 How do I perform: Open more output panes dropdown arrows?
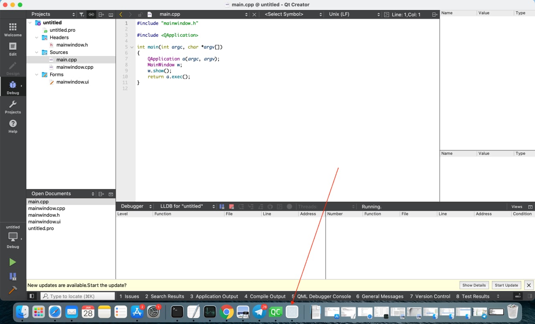click(x=498, y=296)
